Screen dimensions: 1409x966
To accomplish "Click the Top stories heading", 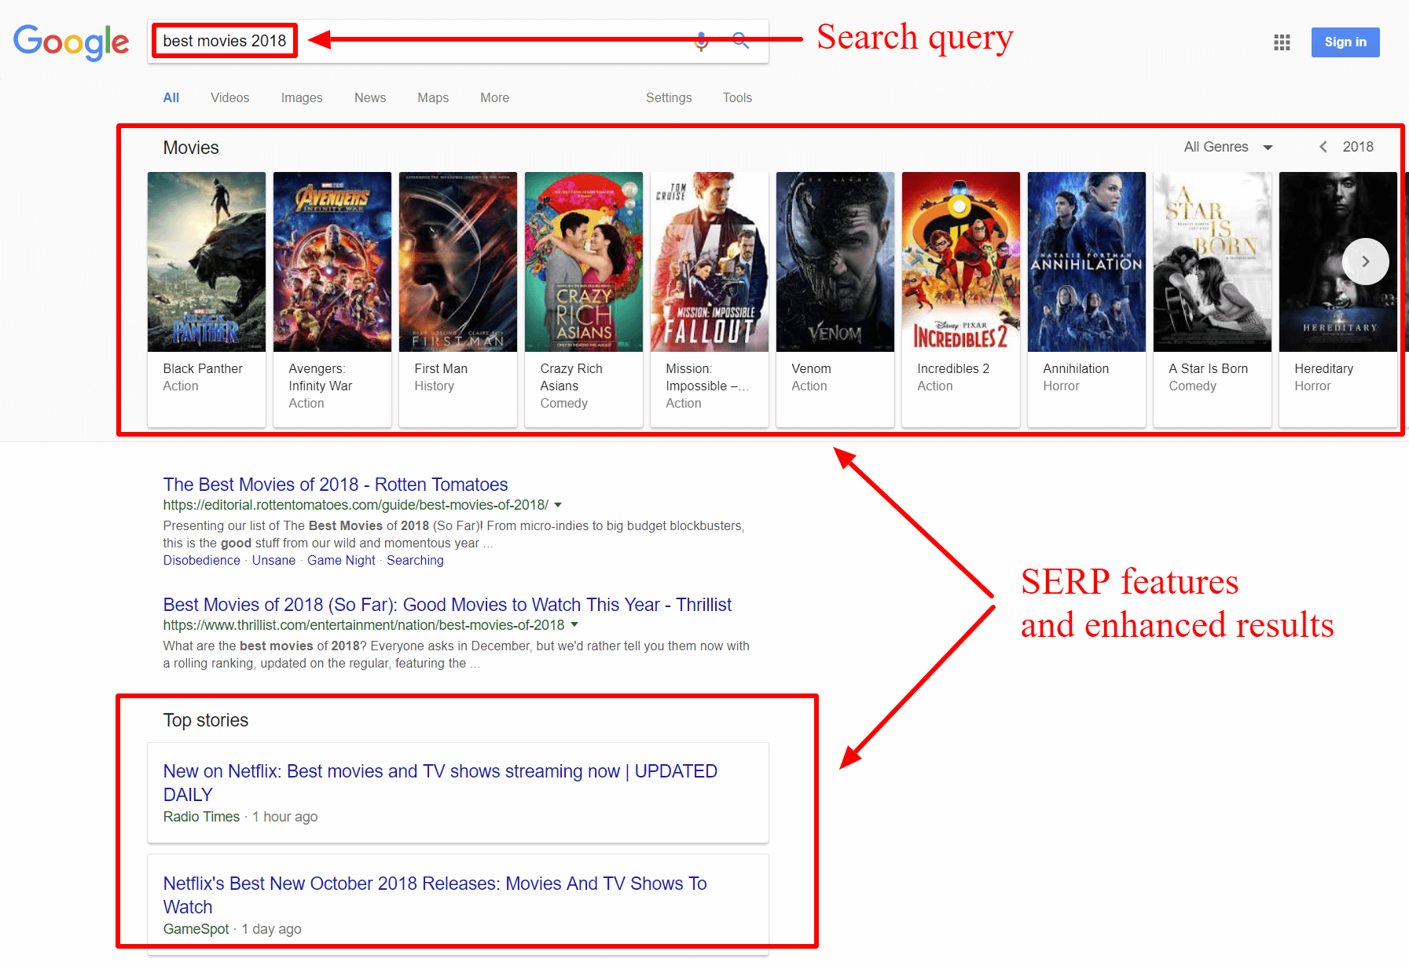I will 206,720.
